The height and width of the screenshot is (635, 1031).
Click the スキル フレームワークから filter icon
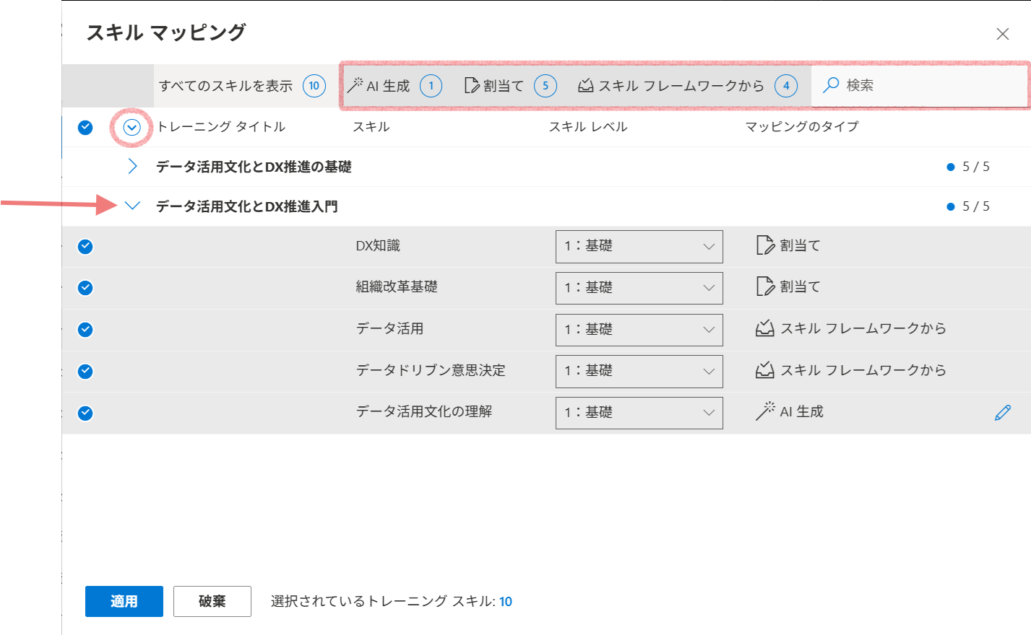click(x=586, y=85)
